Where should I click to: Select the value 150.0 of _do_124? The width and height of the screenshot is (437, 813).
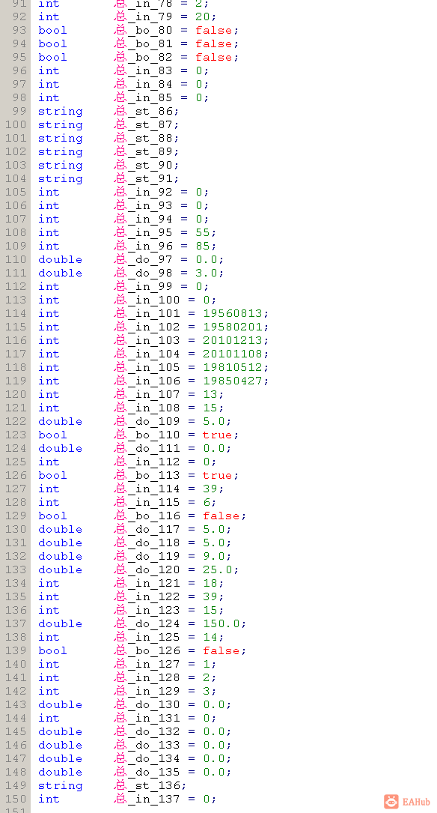[221, 623]
